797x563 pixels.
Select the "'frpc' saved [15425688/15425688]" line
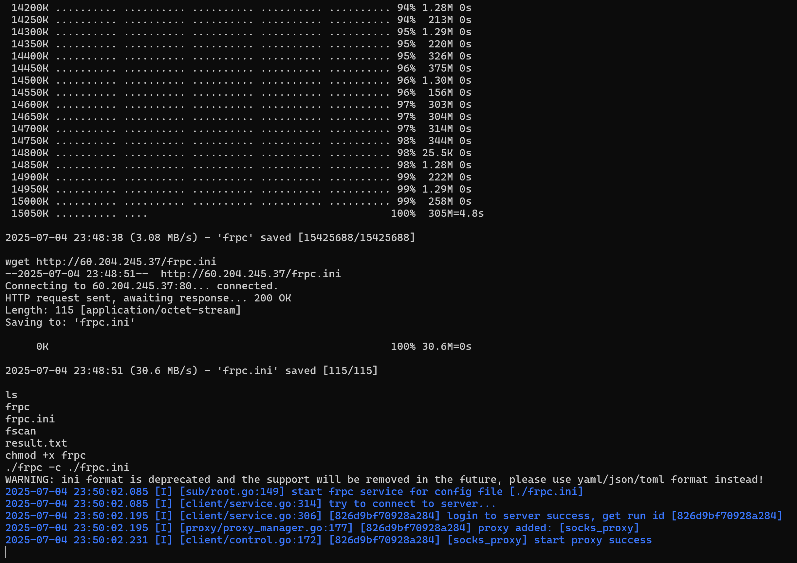point(210,237)
